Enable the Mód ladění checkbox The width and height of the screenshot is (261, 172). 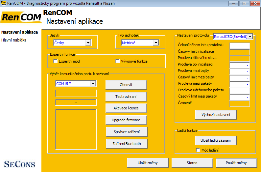(x=198, y=150)
